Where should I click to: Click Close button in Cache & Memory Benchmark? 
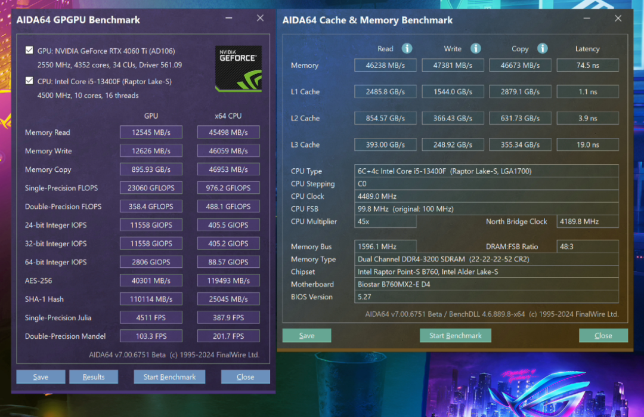coord(603,335)
